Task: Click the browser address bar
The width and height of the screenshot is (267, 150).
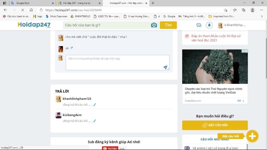Action: [x=133, y=10]
